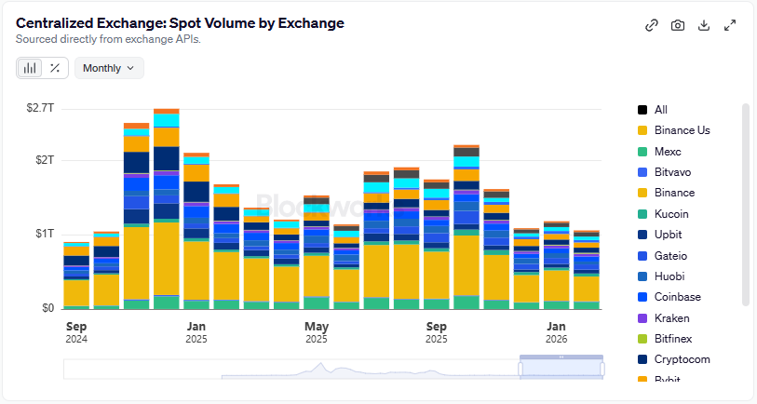Switch to percentage view mode
This screenshot has height=404, width=757.
click(55, 68)
